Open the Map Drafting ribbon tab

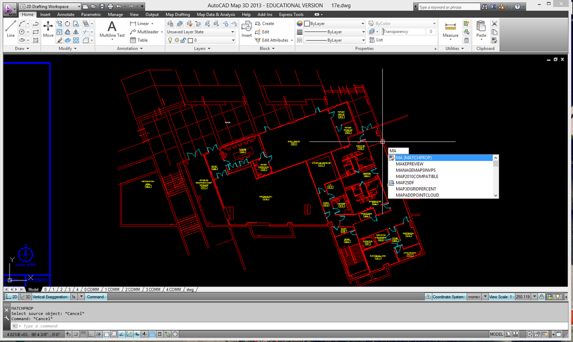(x=177, y=15)
